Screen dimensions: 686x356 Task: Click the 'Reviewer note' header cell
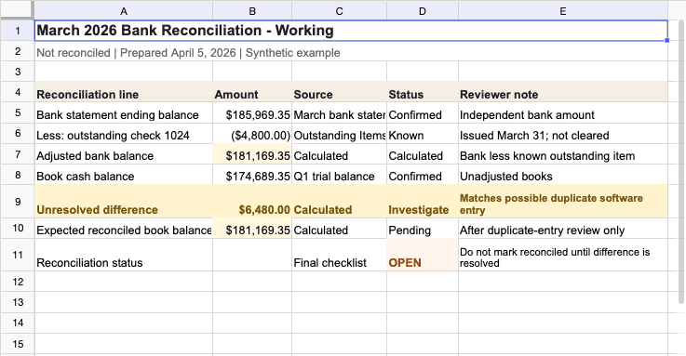(x=563, y=92)
